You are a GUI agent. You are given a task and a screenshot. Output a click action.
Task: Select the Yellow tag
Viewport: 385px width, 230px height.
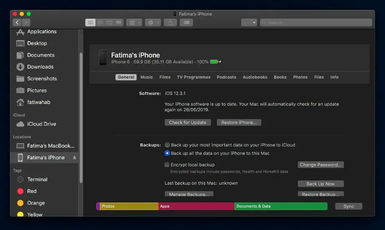pos(45,213)
